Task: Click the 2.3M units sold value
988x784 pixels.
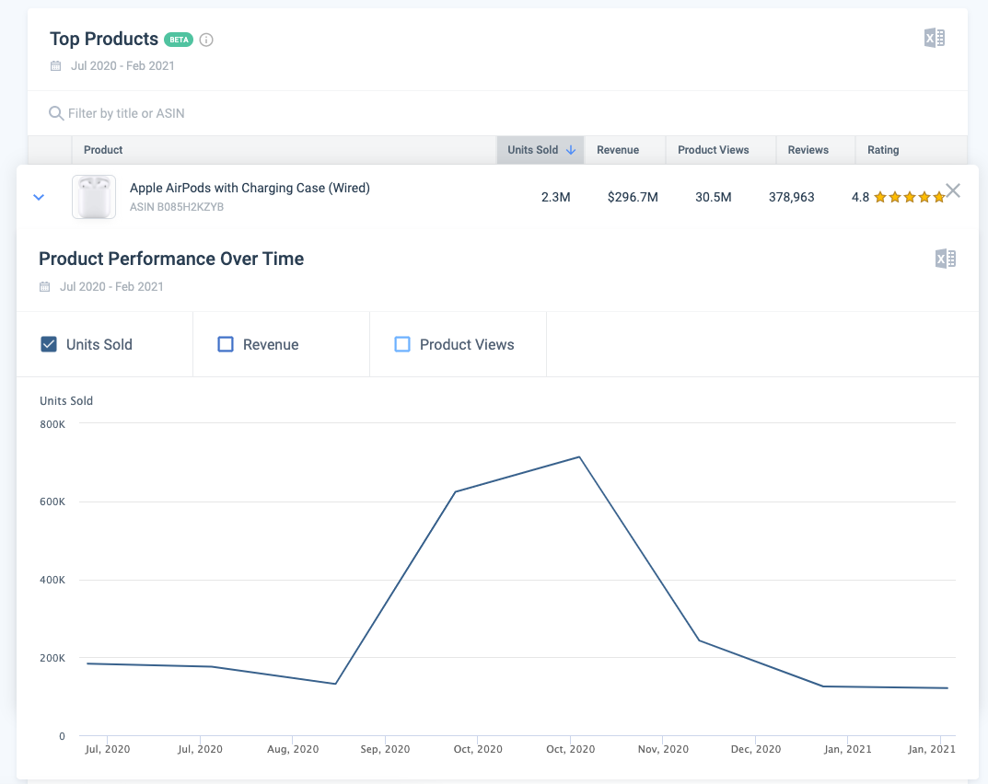Action: coord(556,197)
